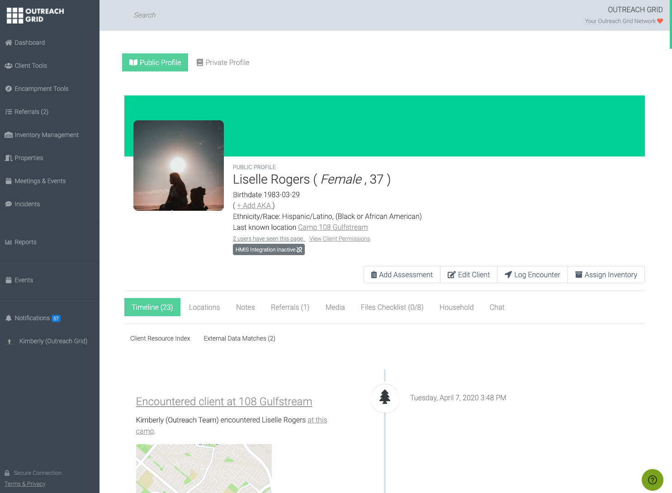Image resolution: width=672 pixels, height=493 pixels.
Task: Click the HMIS Integration Inactive badge
Action: click(x=269, y=250)
